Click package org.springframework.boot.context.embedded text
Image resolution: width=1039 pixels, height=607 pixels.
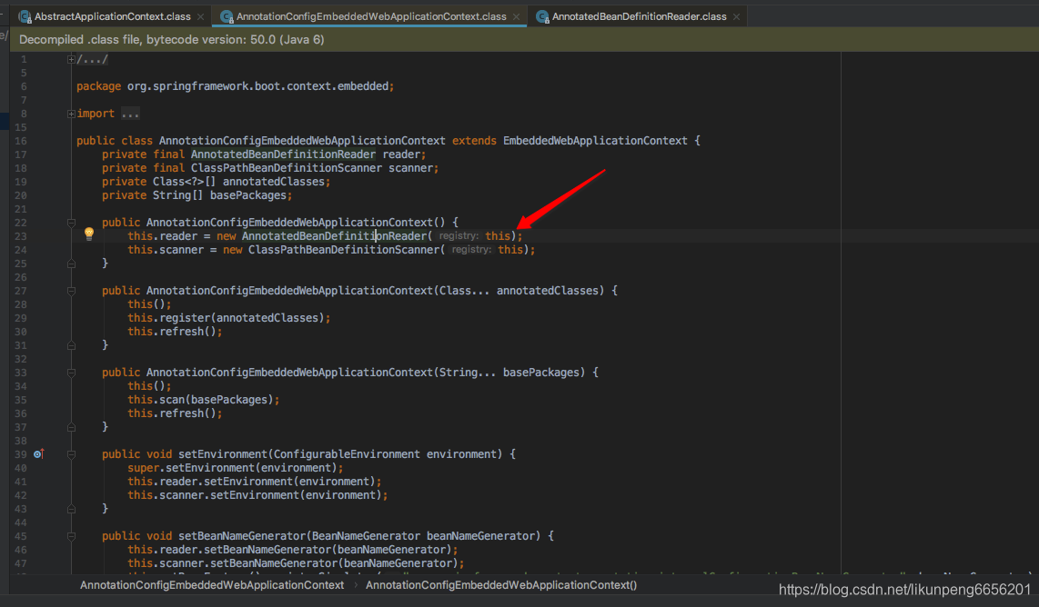pos(236,86)
